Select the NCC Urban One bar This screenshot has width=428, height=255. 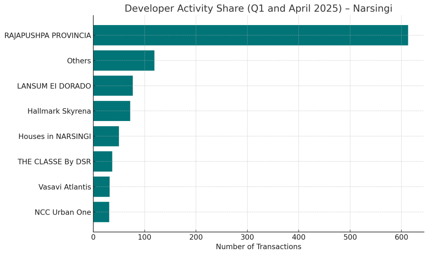tap(101, 212)
